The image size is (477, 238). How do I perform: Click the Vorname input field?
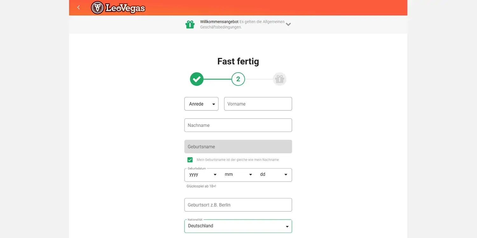pyautogui.click(x=258, y=104)
